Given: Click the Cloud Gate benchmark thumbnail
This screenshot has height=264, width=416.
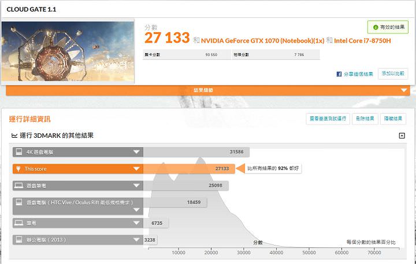Looking at the screenshot, I should [68, 51].
